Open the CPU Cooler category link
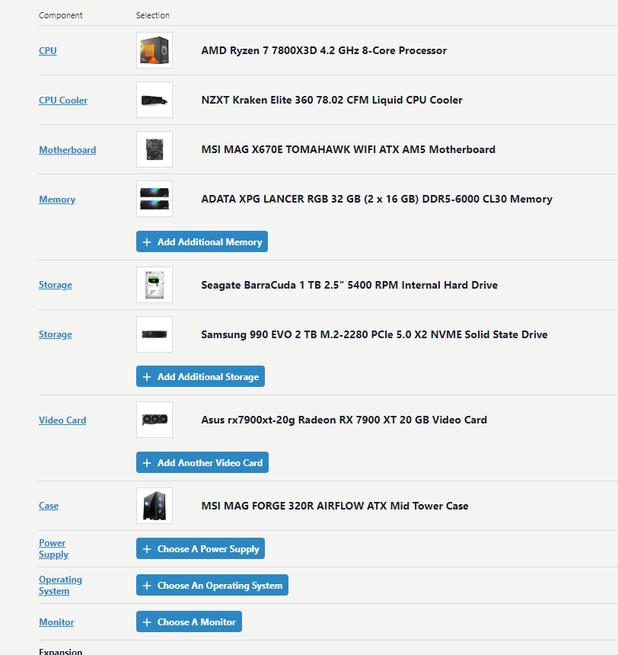Image resolution: width=618 pixels, height=655 pixels. [63, 101]
